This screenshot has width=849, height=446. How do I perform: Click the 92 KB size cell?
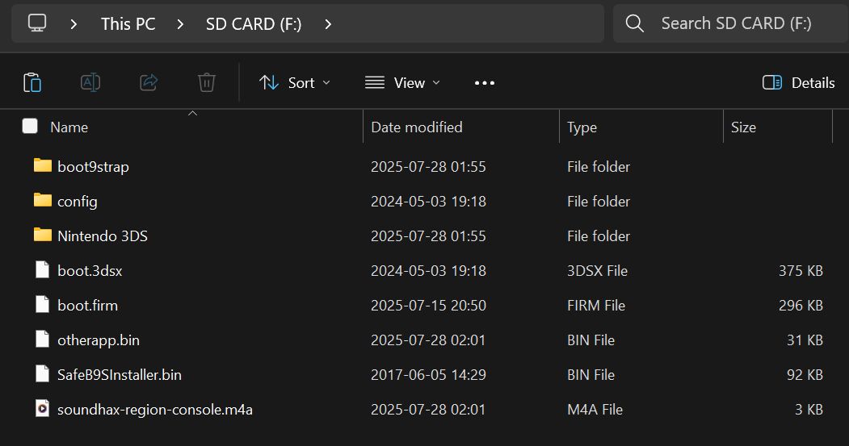click(x=805, y=375)
